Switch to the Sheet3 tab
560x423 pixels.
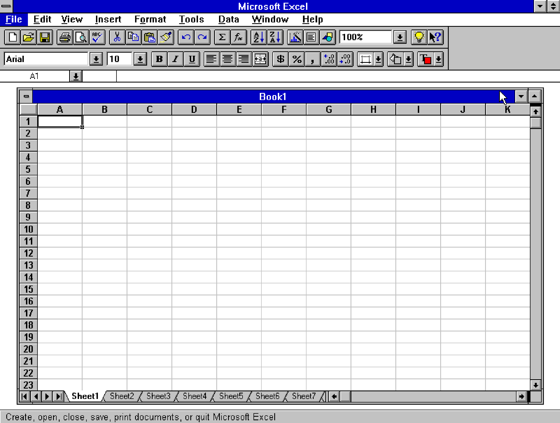[158, 396]
